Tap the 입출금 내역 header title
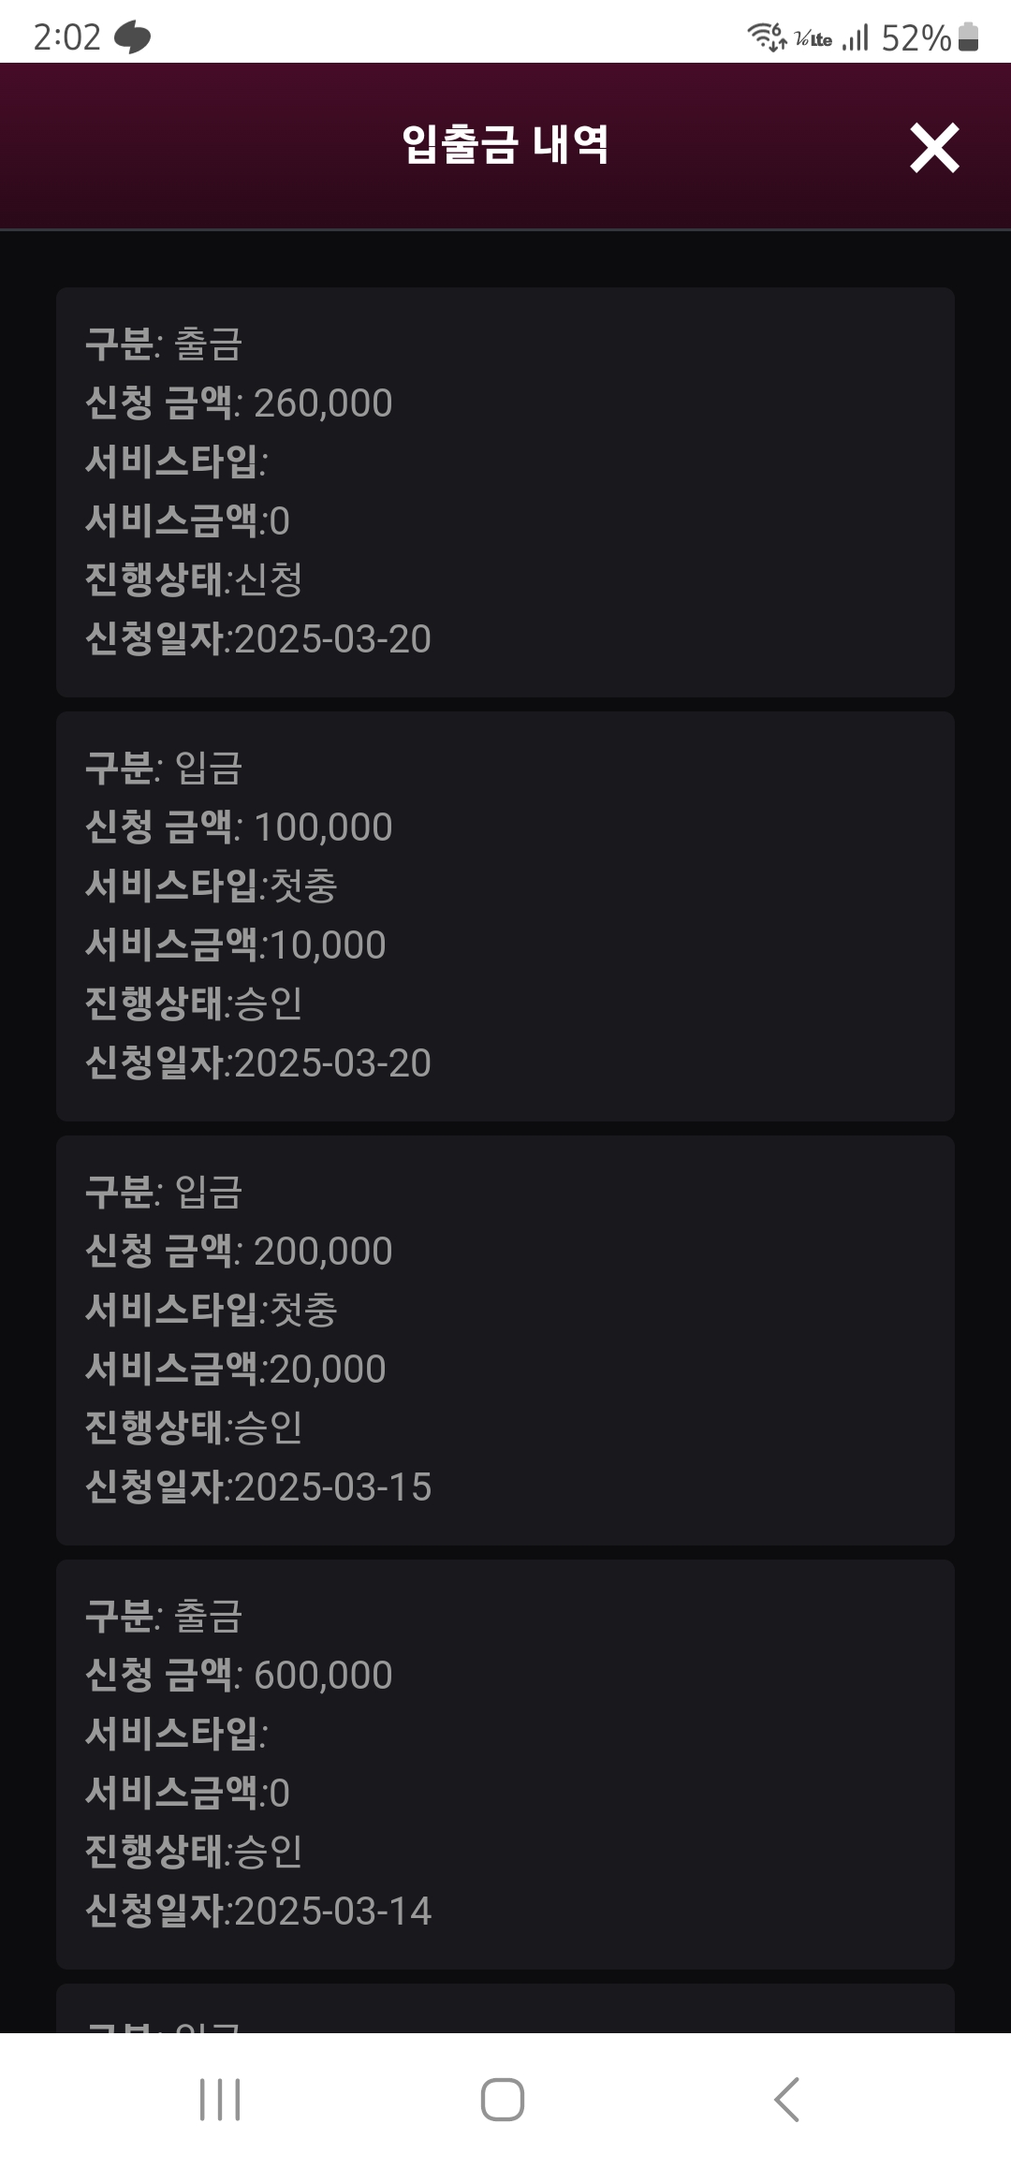This screenshot has width=1011, height=2168. tap(505, 145)
